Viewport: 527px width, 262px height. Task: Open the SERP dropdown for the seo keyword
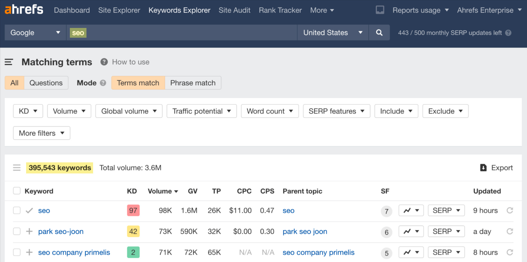click(446, 210)
